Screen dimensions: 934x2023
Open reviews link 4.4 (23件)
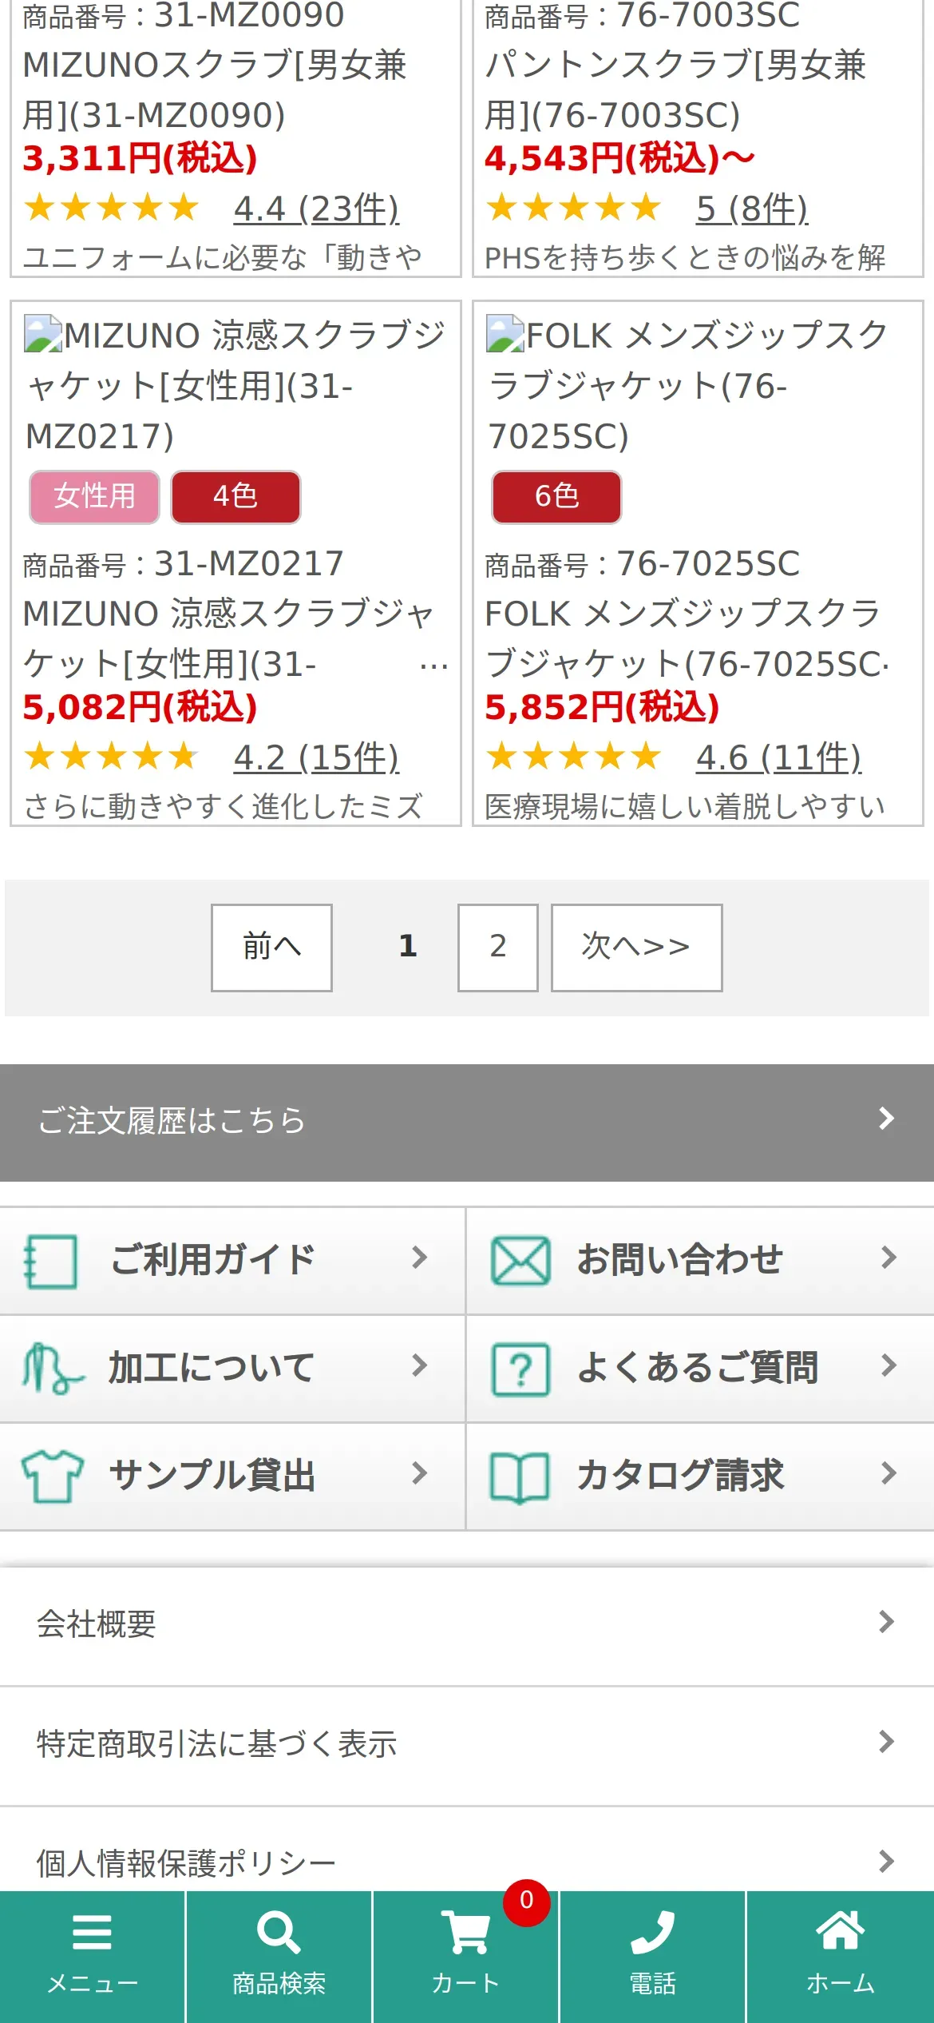(316, 209)
